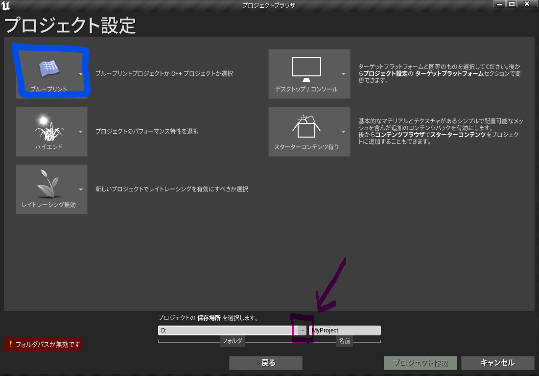
Task: Click the desktop monitor icon
Action: coord(306,69)
